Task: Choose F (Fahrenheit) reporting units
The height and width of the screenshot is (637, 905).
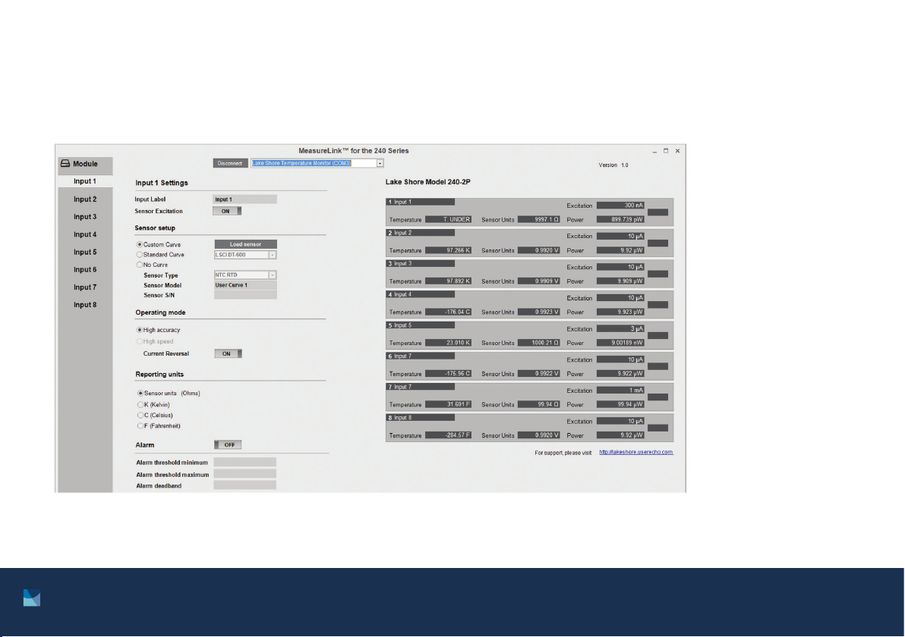Action: [140, 426]
